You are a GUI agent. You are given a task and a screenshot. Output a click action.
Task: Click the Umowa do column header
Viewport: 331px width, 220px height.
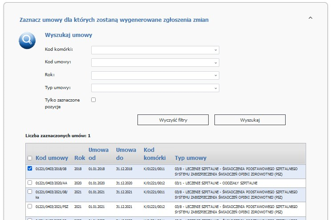tap(126, 154)
